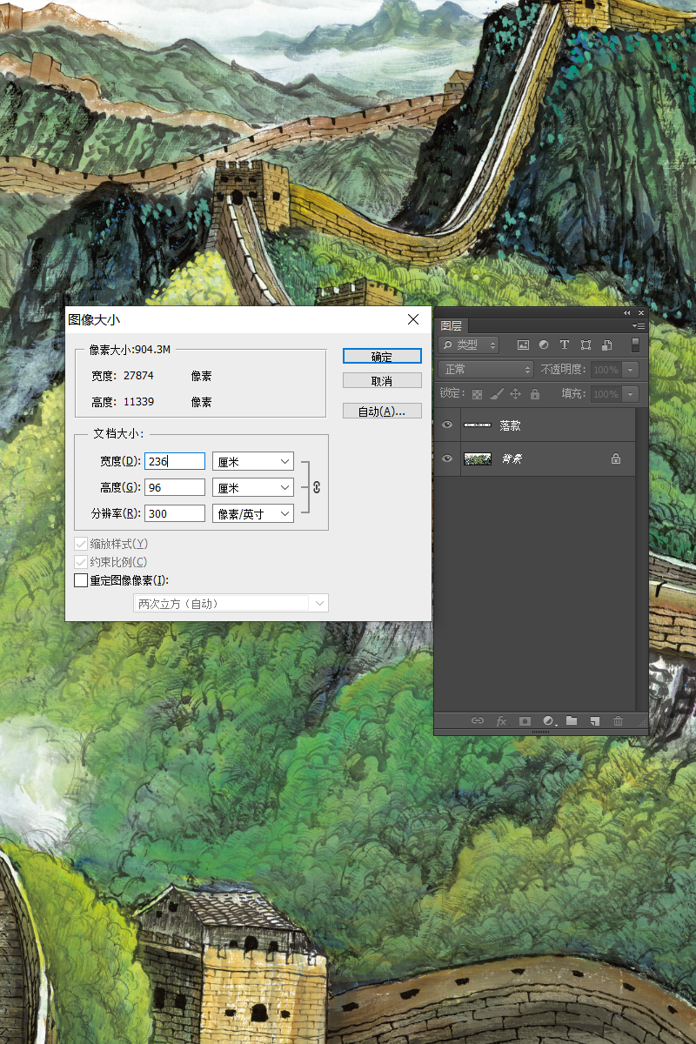This screenshot has height=1044, width=696.
Task: Open the resolution unit 像素/英寸 dropdown
Action: [253, 513]
